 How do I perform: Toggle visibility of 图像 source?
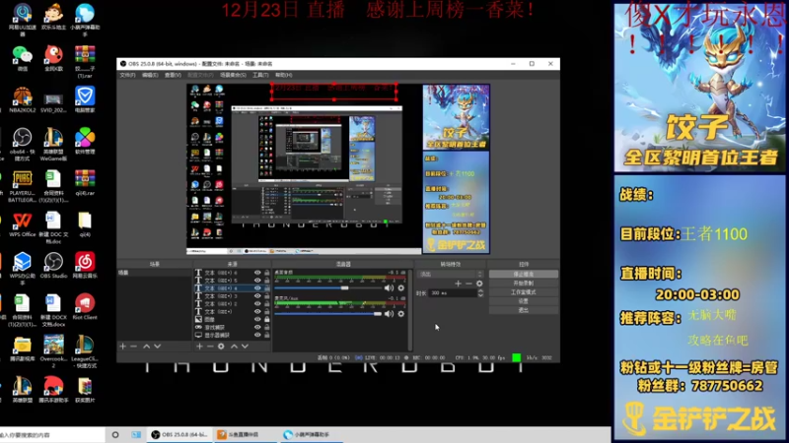point(257,319)
